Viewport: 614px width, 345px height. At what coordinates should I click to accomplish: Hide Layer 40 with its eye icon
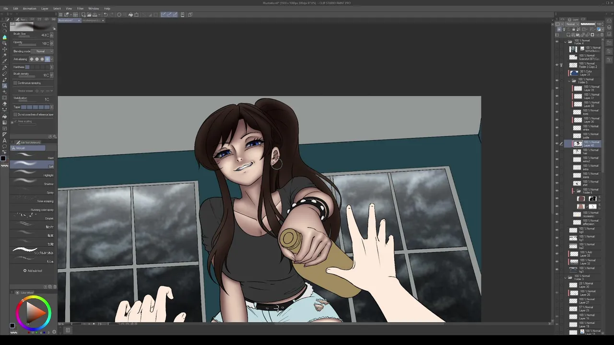[x=557, y=144]
